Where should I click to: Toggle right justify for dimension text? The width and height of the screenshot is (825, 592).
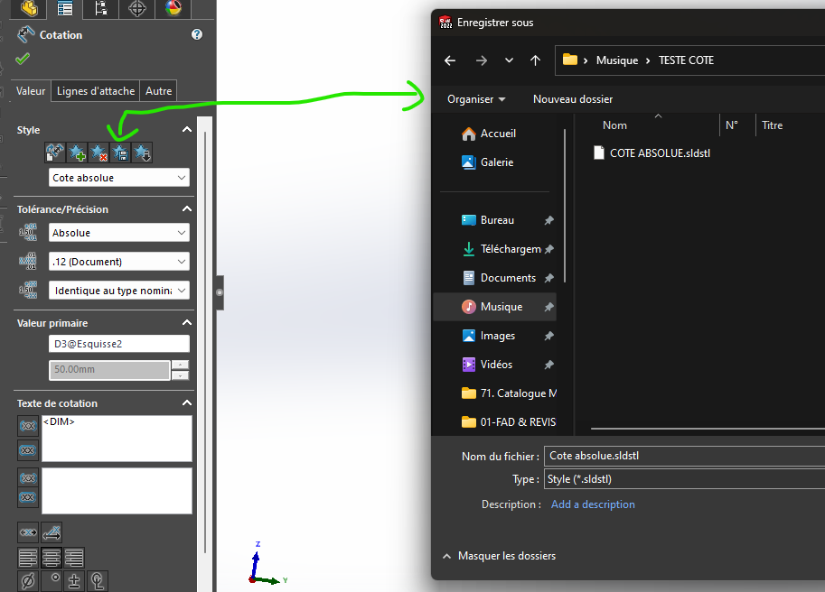tap(74, 558)
